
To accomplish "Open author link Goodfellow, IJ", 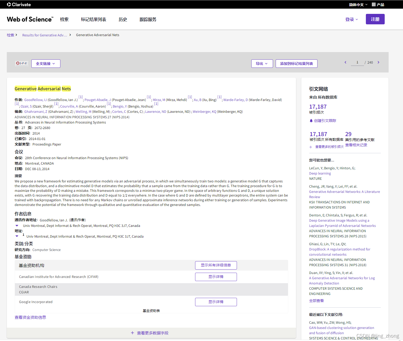I will [x=36, y=100].
